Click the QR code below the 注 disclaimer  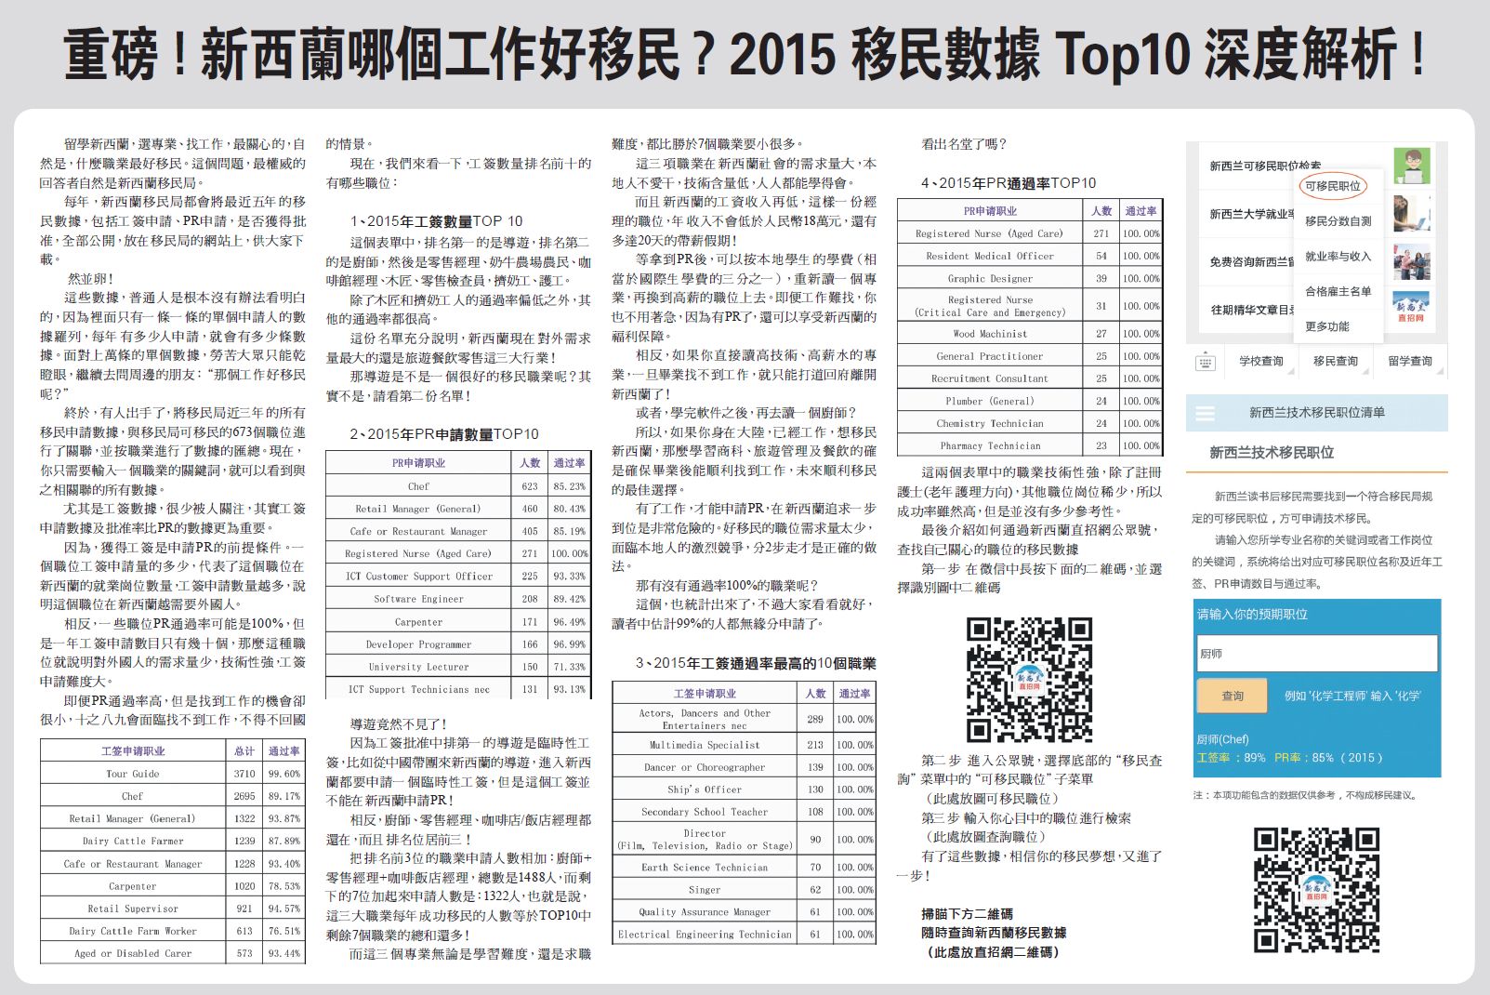1315,889
